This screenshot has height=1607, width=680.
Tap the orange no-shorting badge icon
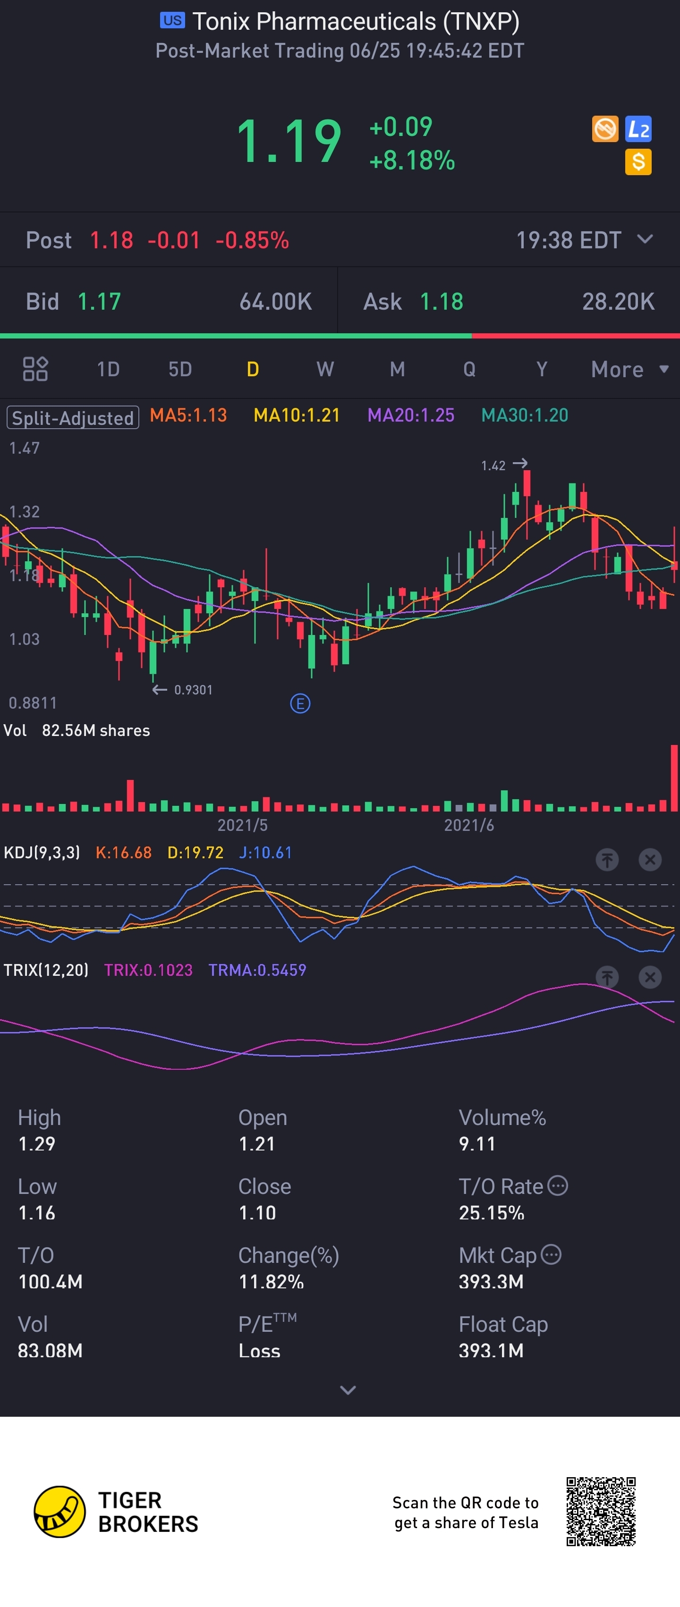click(x=604, y=129)
